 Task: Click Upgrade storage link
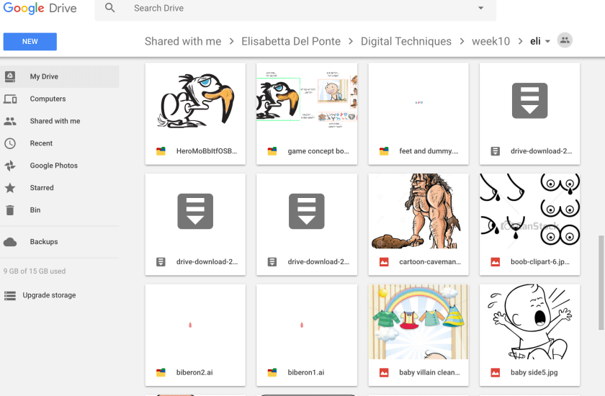click(48, 295)
